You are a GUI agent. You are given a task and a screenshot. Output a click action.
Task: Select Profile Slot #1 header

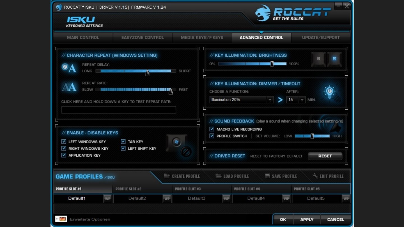point(83,189)
